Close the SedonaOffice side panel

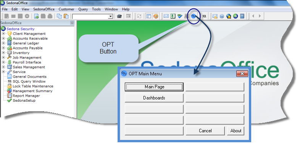72,23
